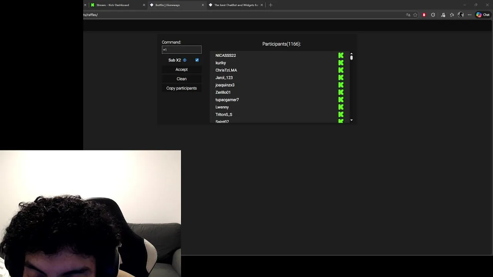Close the BotRix Giveaways tab

click(x=203, y=5)
